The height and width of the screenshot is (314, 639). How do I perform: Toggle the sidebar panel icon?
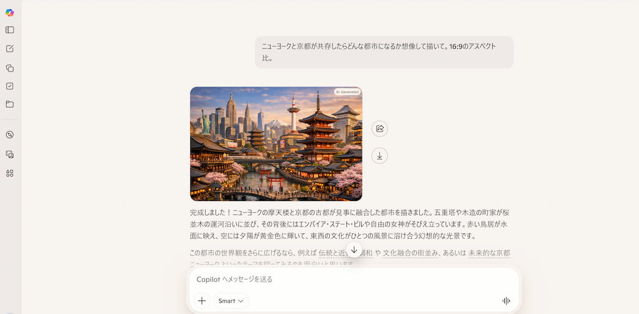tap(10, 30)
